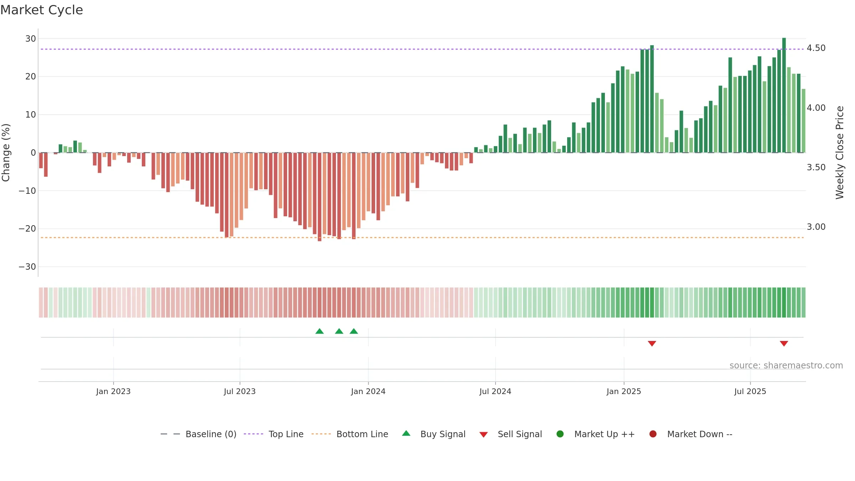Click the red Sell Signal triangle in legend
Viewport: 855px width, 481px height.
(x=483, y=435)
